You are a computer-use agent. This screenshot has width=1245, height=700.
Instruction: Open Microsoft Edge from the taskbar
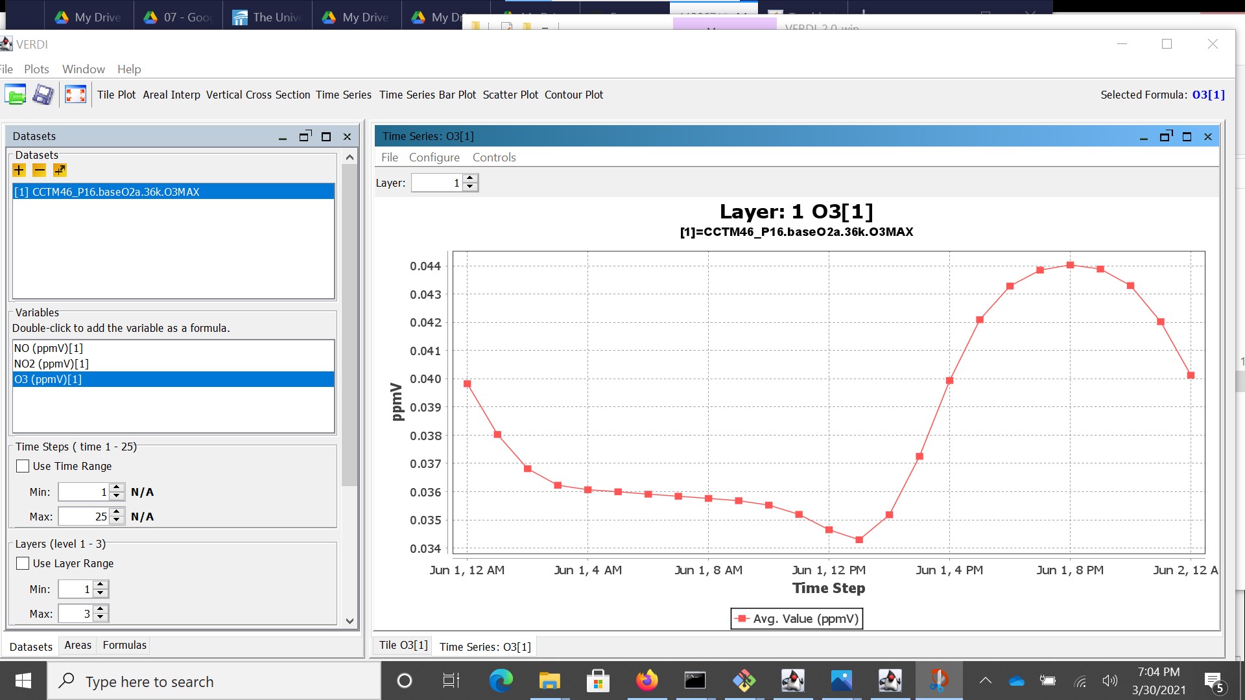(x=501, y=681)
